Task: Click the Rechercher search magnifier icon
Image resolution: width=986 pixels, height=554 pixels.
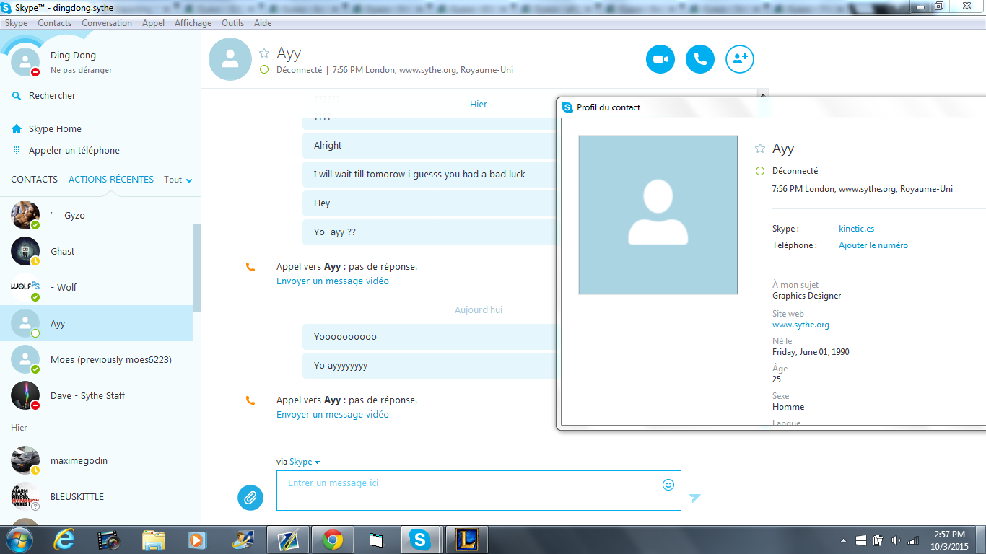Action: [x=17, y=95]
